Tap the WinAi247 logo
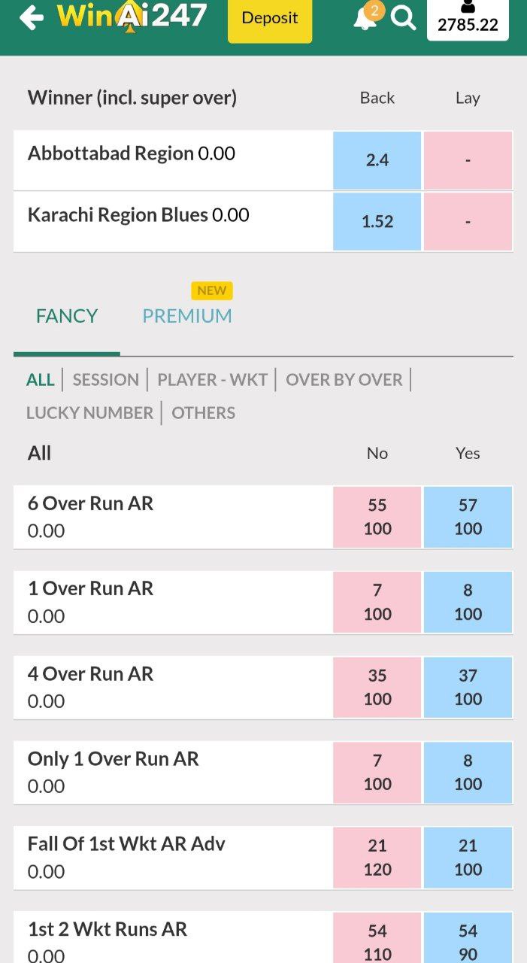 coord(132,17)
